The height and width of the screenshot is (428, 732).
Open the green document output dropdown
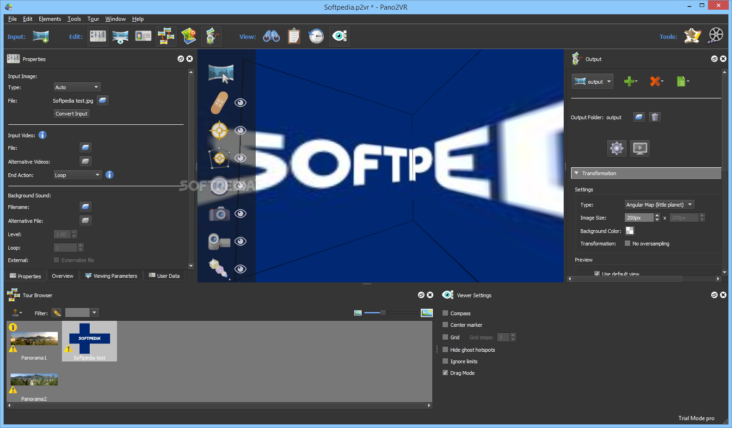tap(683, 81)
